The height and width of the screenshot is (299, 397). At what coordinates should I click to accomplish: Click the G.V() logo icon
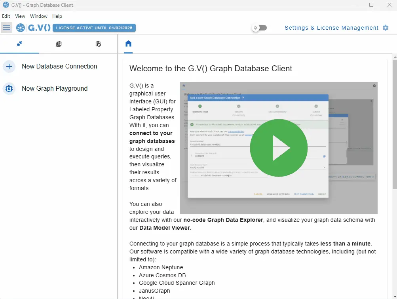[20, 28]
